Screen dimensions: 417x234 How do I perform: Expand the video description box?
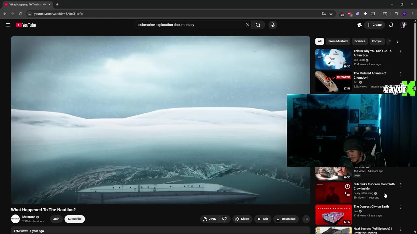[161, 230]
